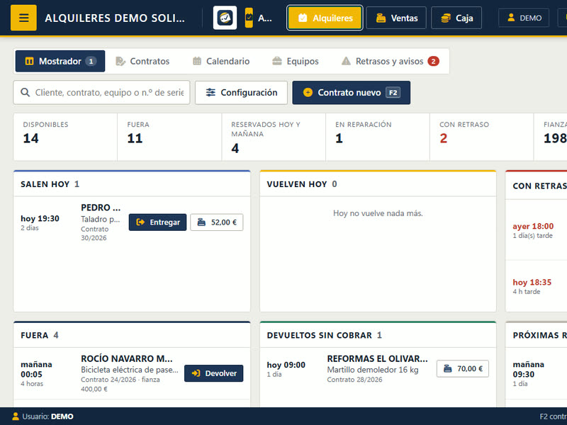Click the plus icon on Contrato nuevo
This screenshot has height=425, width=567.
pyautogui.click(x=308, y=93)
